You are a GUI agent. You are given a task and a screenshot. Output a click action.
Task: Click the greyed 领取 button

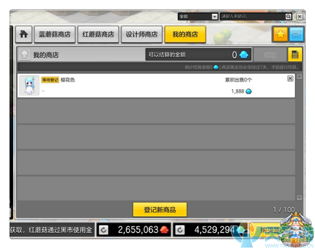pyautogui.click(x=270, y=55)
